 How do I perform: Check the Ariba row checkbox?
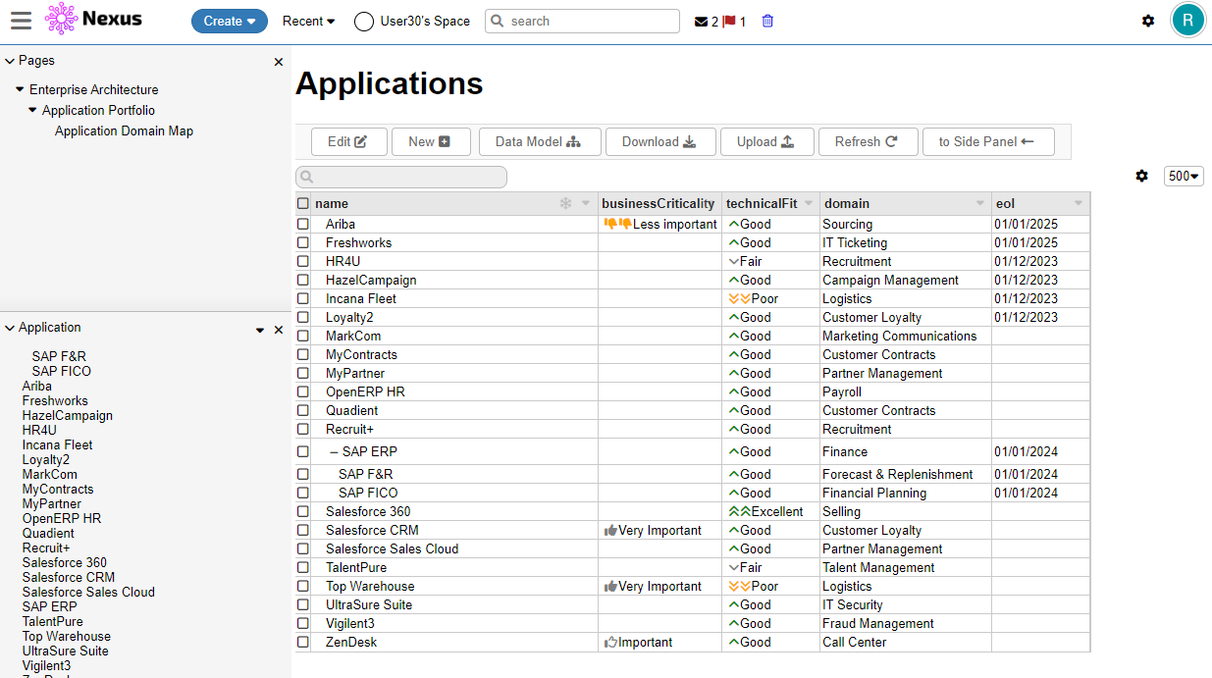click(303, 225)
